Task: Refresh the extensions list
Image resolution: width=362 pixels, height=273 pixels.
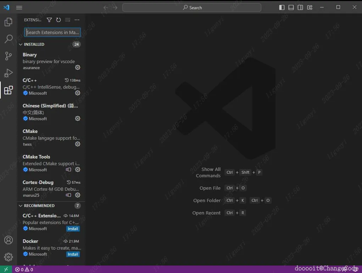Action: [x=59, y=20]
